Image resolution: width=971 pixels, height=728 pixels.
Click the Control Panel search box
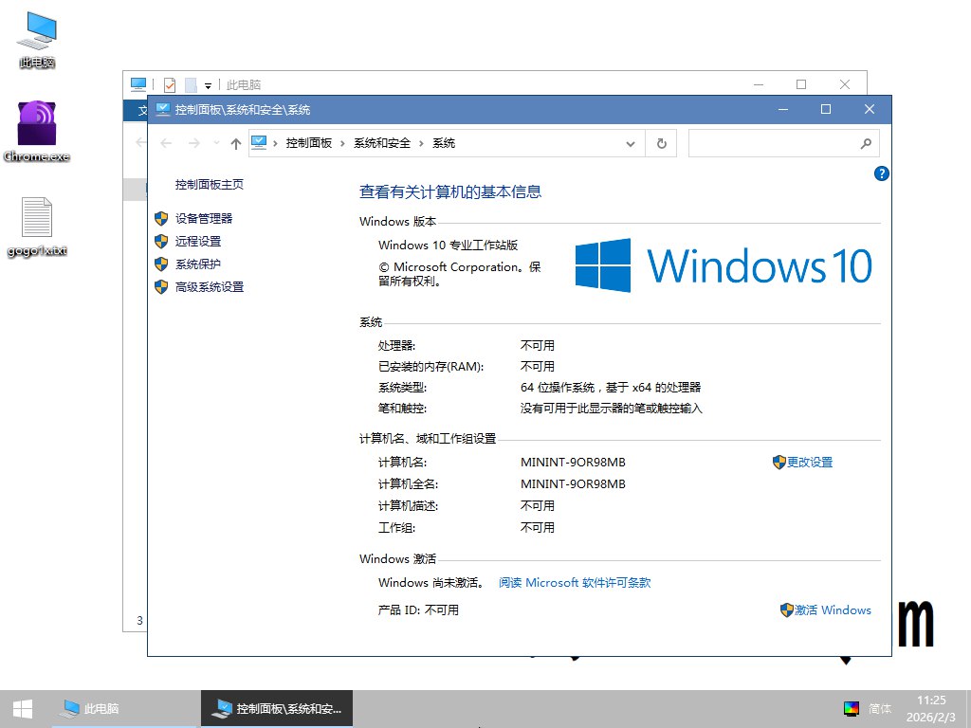pyautogui.click(x=773, y=143)
